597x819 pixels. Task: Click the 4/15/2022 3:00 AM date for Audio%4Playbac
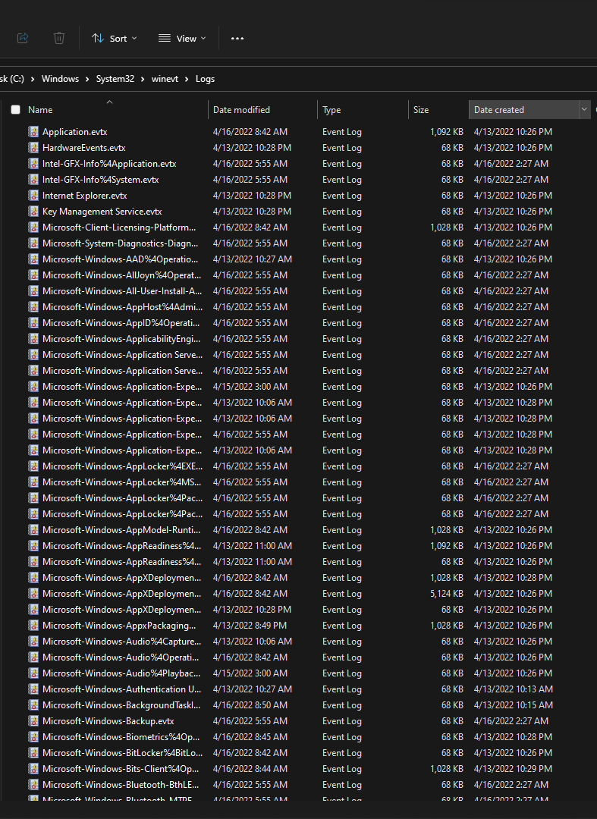tap(250, 673)
